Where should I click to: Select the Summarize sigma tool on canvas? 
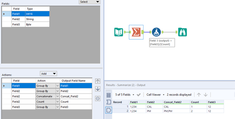pyautogui.click(x=136, y=32)
